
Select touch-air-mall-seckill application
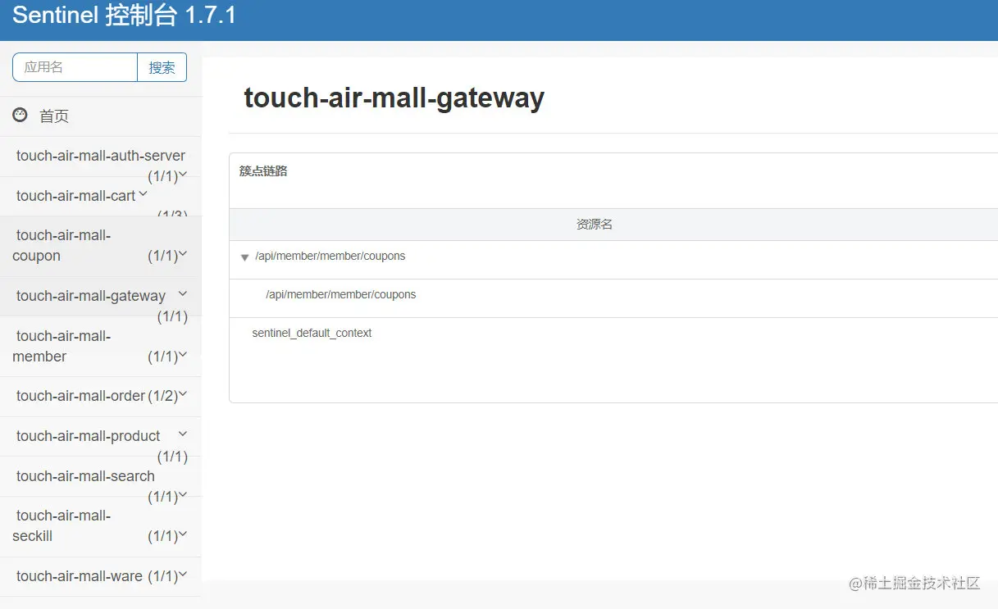[63, 525]
